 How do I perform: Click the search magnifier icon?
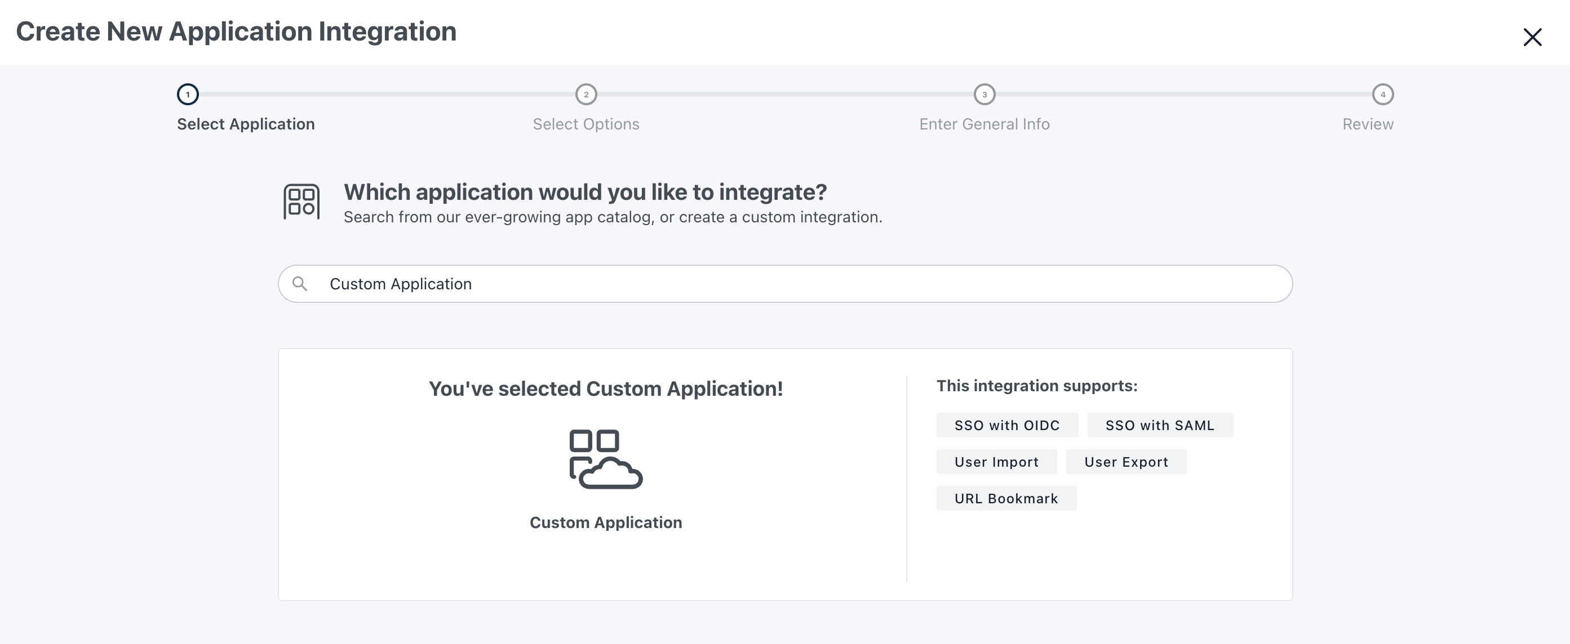pos(298,284)
